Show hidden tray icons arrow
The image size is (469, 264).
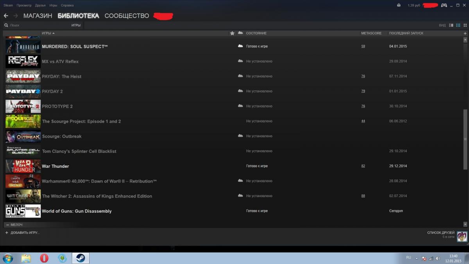(x=416, y=259)
